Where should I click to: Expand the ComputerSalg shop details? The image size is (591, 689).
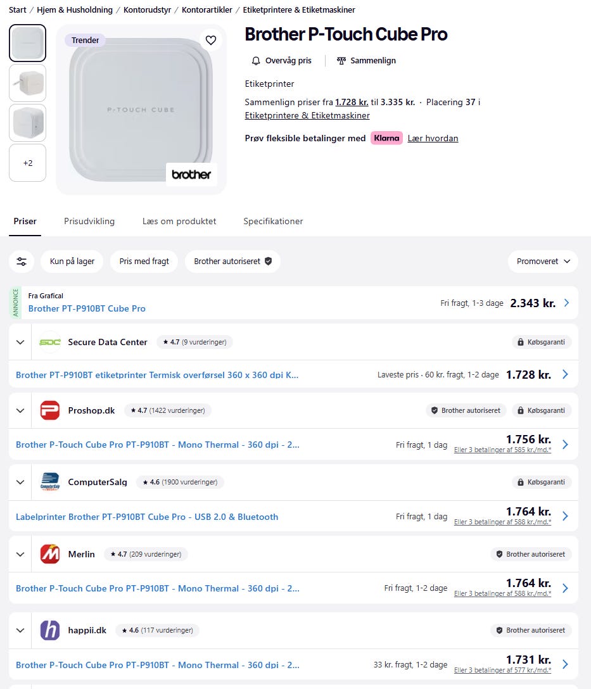(20, 482)
